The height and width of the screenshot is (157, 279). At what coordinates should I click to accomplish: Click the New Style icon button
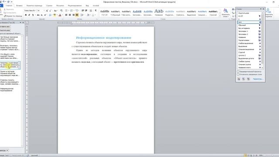tap(239, 79)
